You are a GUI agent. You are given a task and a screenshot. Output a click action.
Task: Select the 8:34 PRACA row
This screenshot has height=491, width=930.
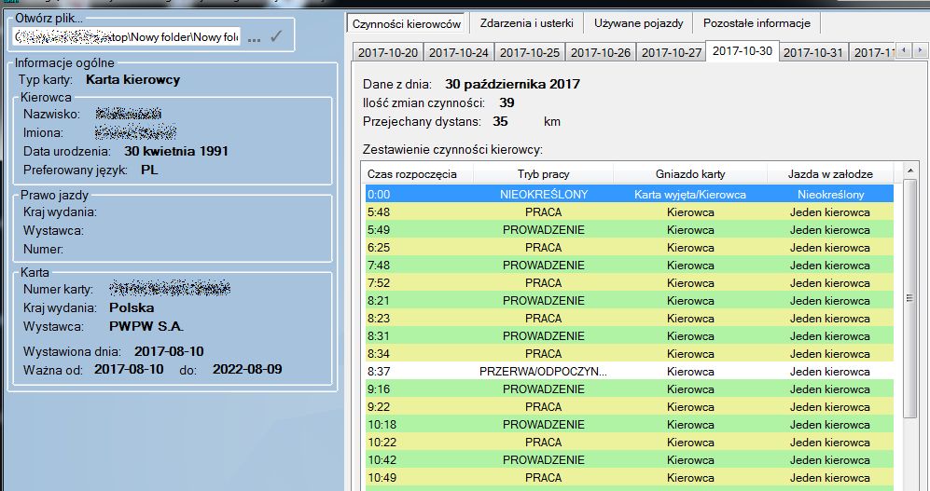point(630,354)
